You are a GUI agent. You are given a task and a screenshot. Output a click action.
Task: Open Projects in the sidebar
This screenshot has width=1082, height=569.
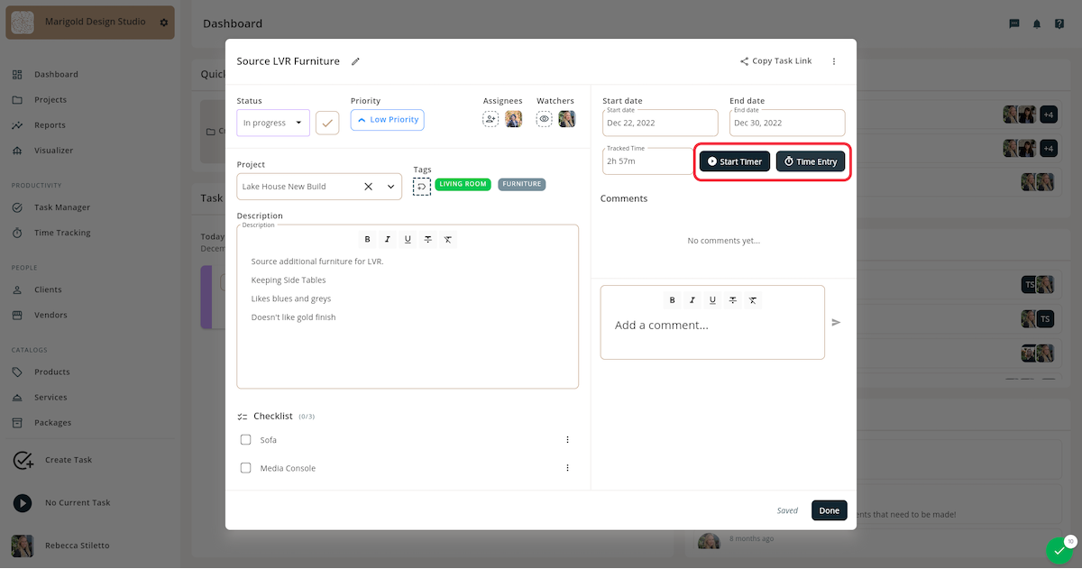50,100
